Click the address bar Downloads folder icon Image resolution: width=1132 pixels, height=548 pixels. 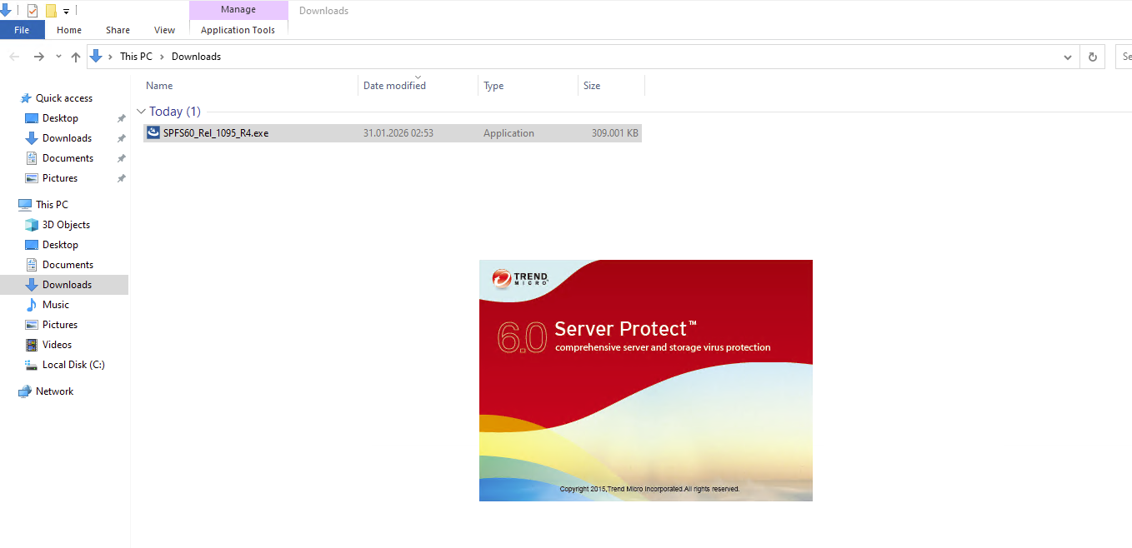tap(96, 57)
